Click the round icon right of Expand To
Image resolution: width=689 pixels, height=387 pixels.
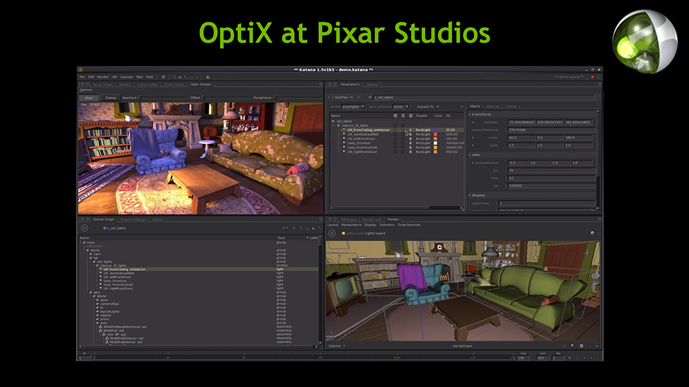[461, 106]
